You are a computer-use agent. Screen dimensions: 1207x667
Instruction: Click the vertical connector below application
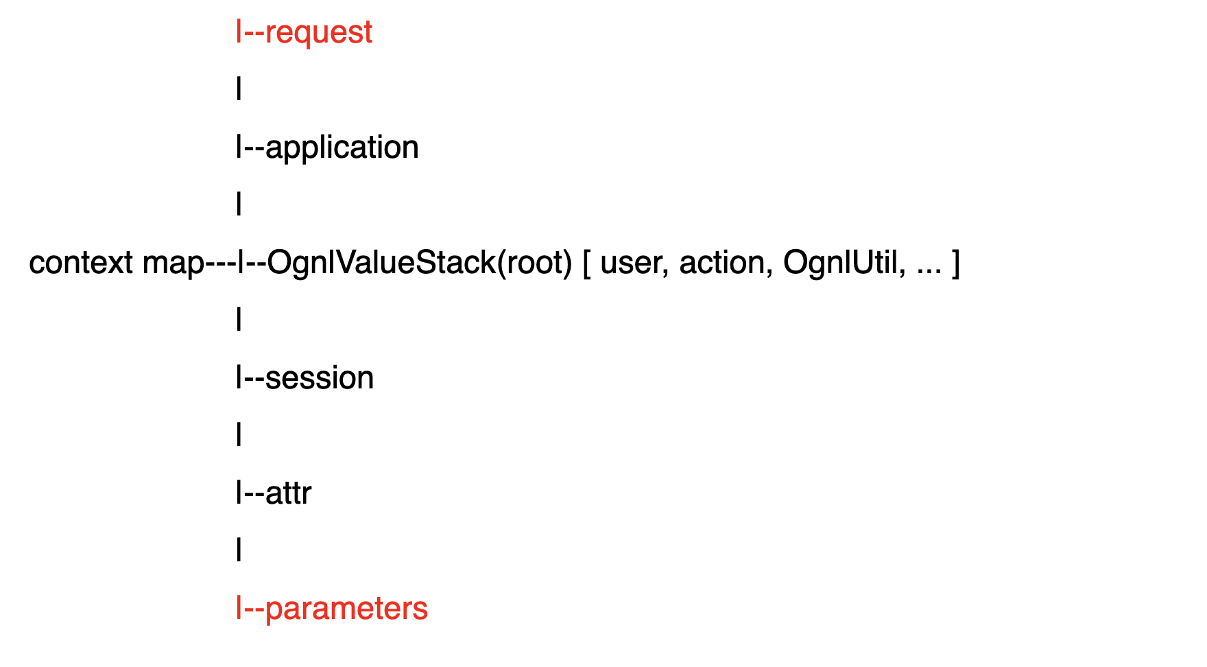239,204
